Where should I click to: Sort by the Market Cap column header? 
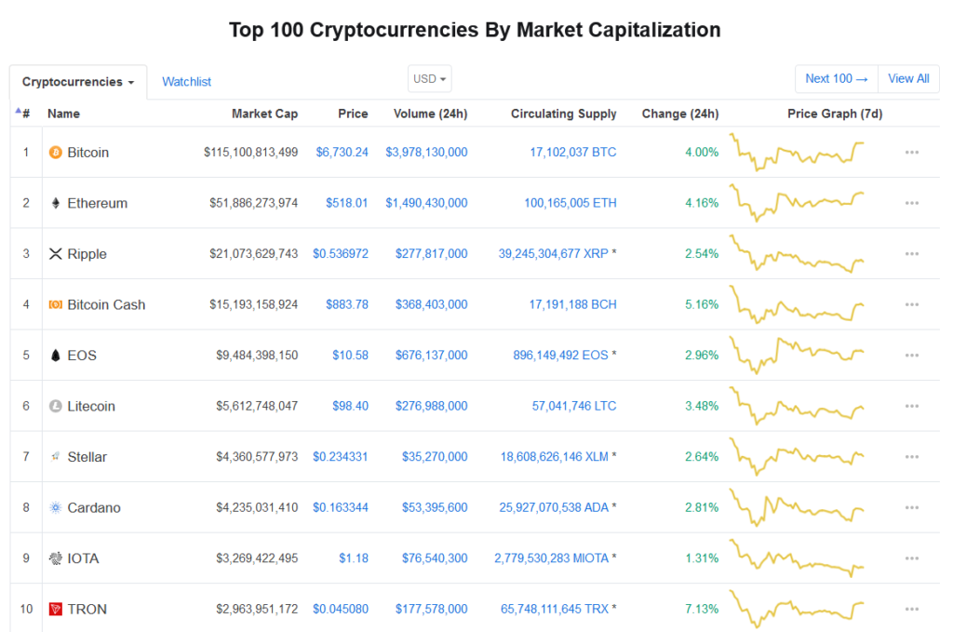(264, 114)
